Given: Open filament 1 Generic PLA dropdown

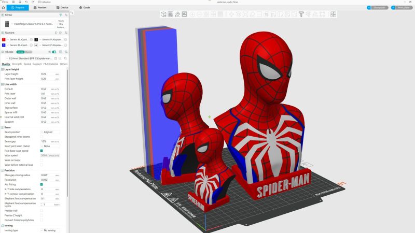Looking at the screenshot, I should (x=18, y=40).
